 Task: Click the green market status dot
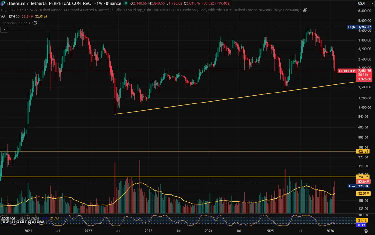click(x=125, y=3)
